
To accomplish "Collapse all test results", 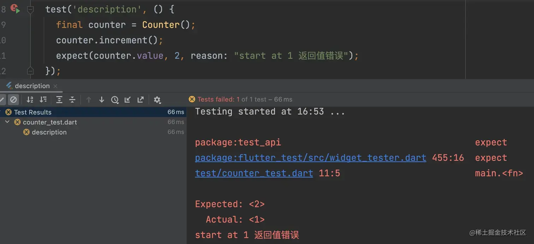I will [72, 100].
